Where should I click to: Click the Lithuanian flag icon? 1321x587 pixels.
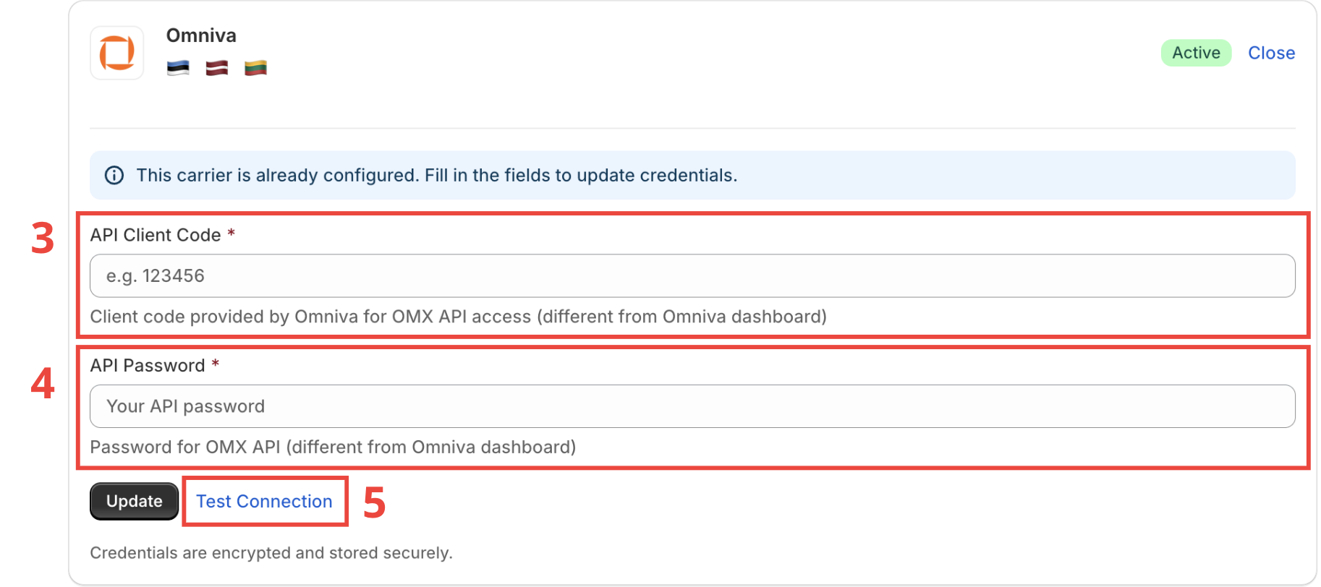click(255, 68)
